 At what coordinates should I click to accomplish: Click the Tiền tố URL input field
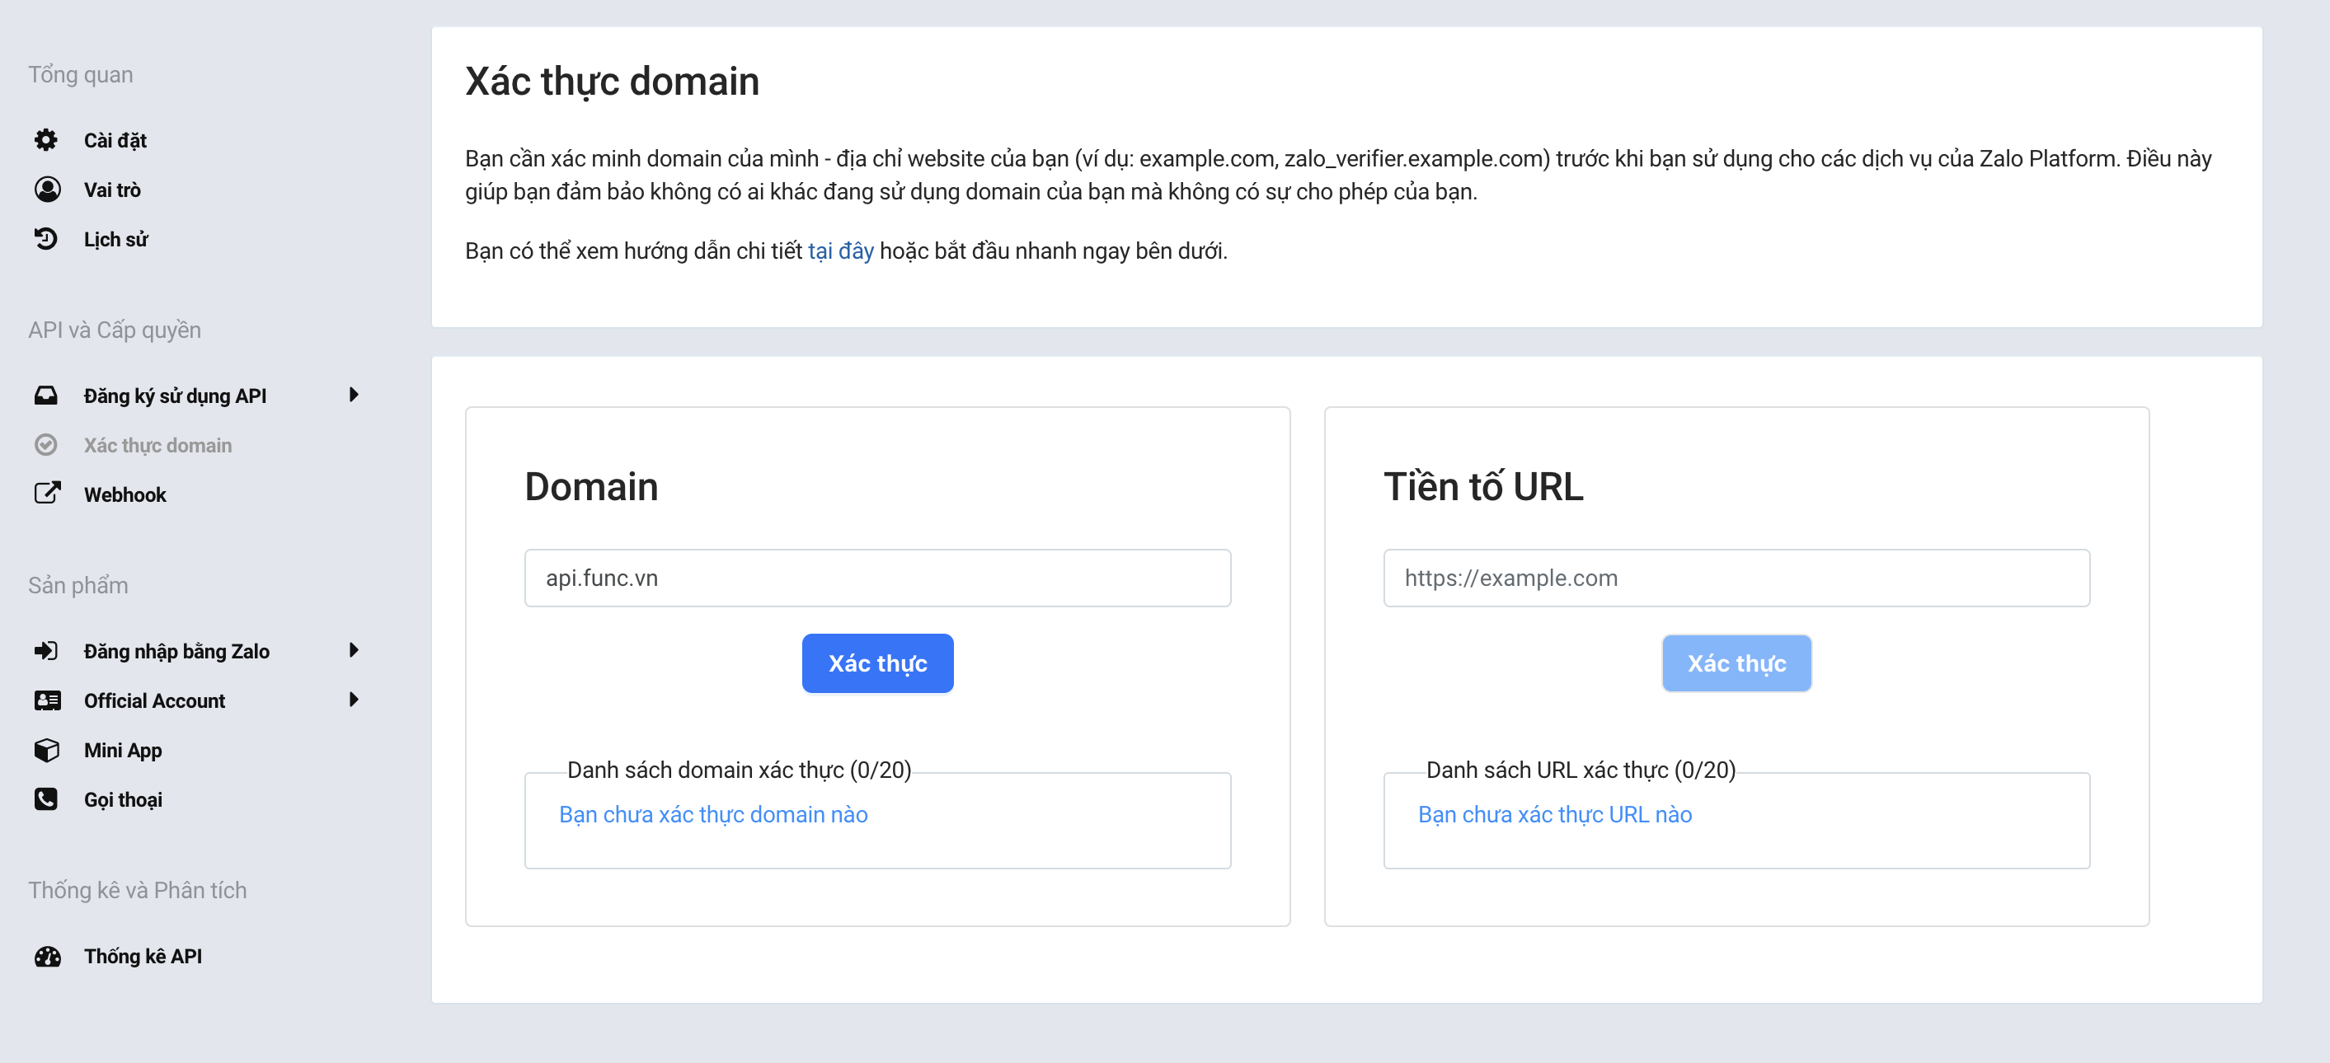point(1736,578)
